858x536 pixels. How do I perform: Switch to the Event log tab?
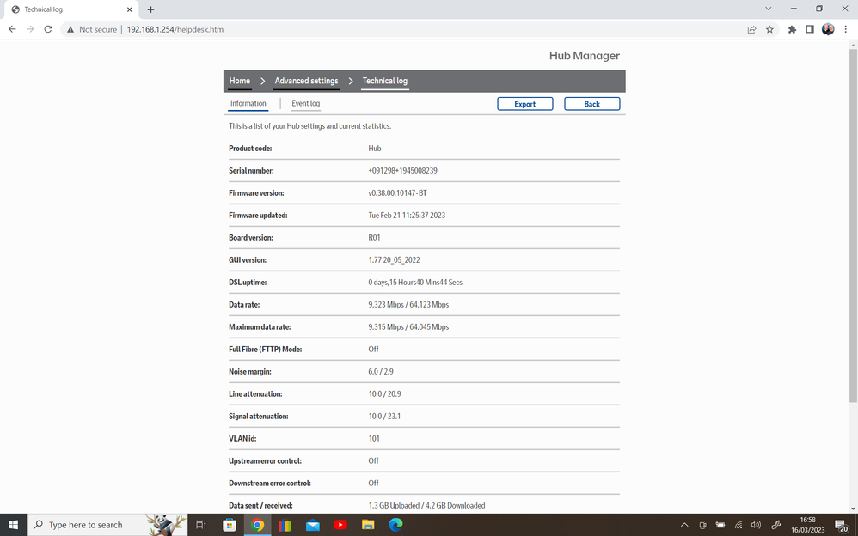(x=305, y=104)
